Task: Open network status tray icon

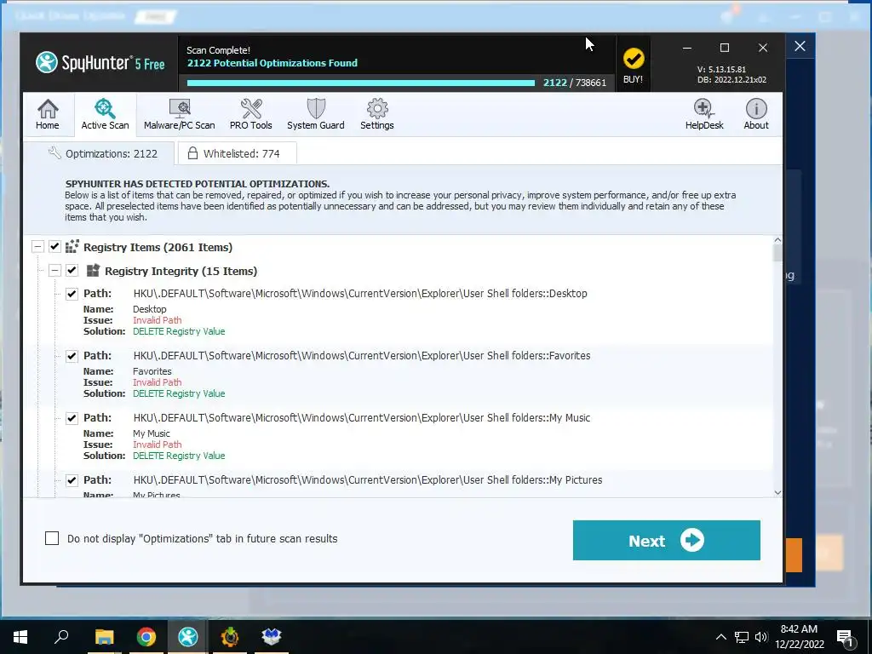Action: coord(742,637)
